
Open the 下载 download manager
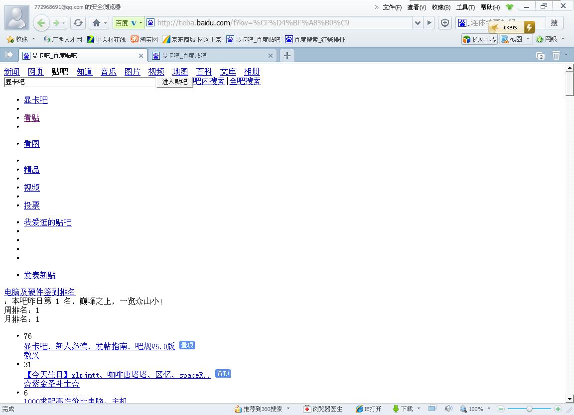402,409
